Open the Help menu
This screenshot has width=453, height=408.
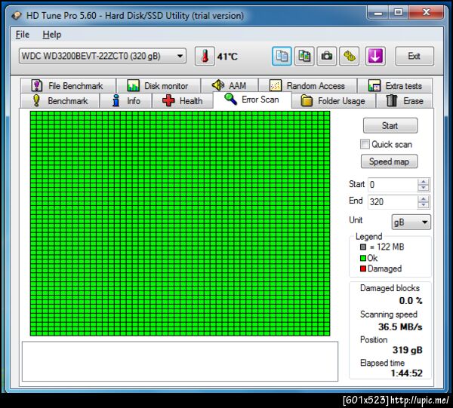(x=51, y=35)
